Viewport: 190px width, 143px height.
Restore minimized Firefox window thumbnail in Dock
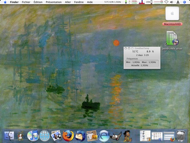pyautogui.click(x=169, y=136)
